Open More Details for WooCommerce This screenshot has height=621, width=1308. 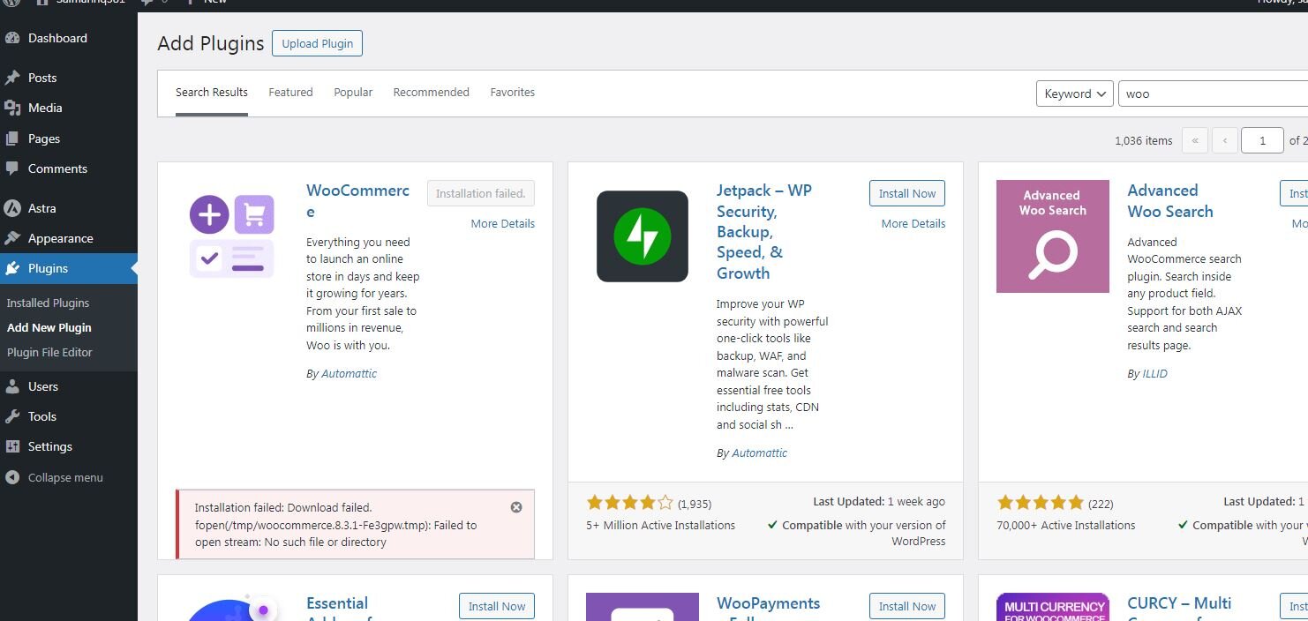[x=503, y=223]
